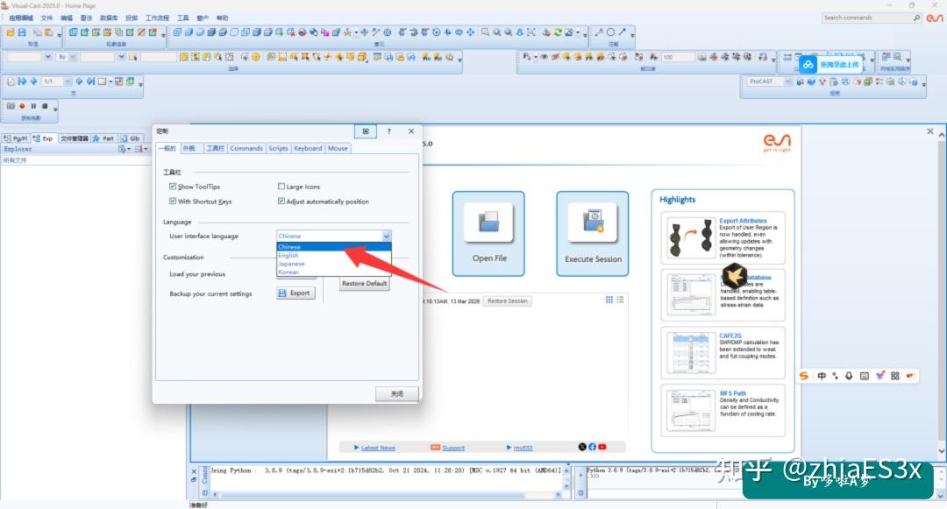Toggle the With Shortcut Keys checkbox
Screen dimensions: 947x509
[x=173, y=201]
